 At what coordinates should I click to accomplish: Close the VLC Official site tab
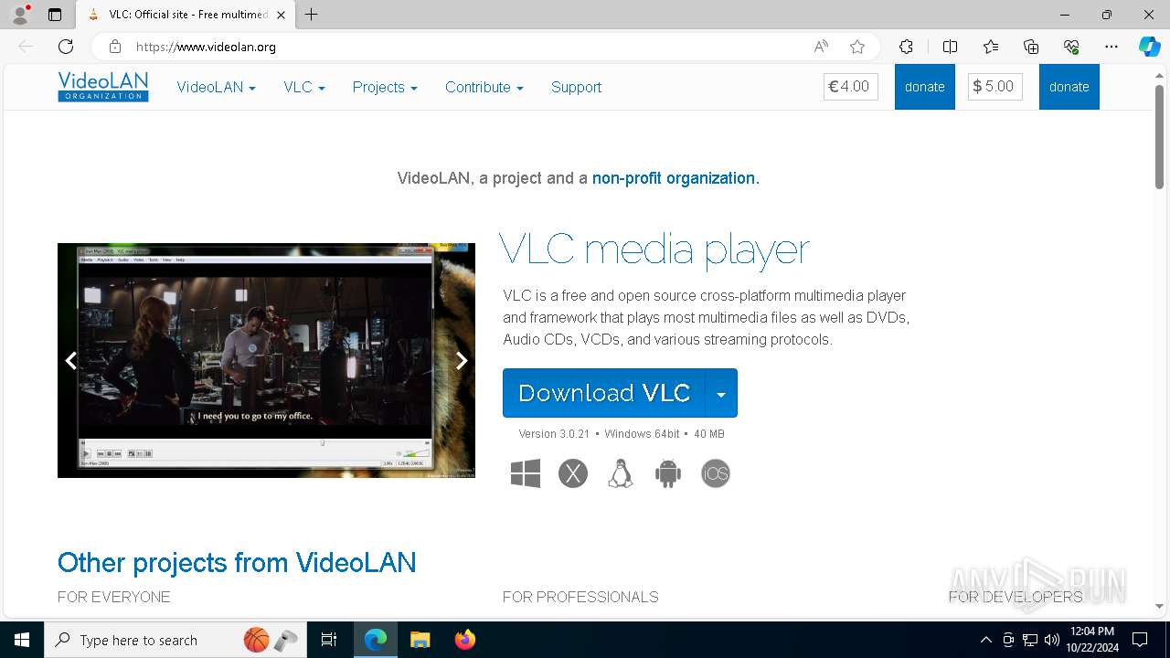pyautogui.click(x=281, y=15)
